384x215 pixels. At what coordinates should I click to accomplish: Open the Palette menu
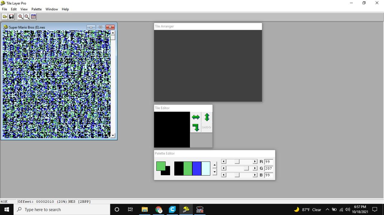coord(37,9)
